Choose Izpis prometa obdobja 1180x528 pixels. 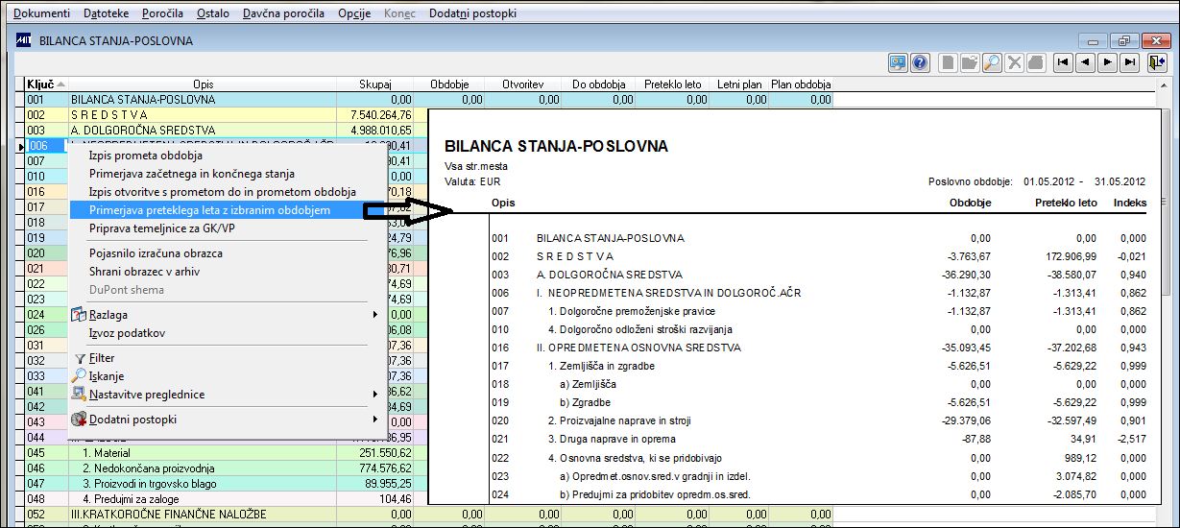(x=145, y=156)
